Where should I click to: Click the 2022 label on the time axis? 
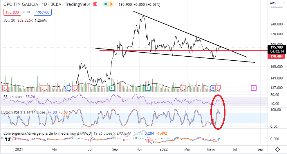click(164, 149)
